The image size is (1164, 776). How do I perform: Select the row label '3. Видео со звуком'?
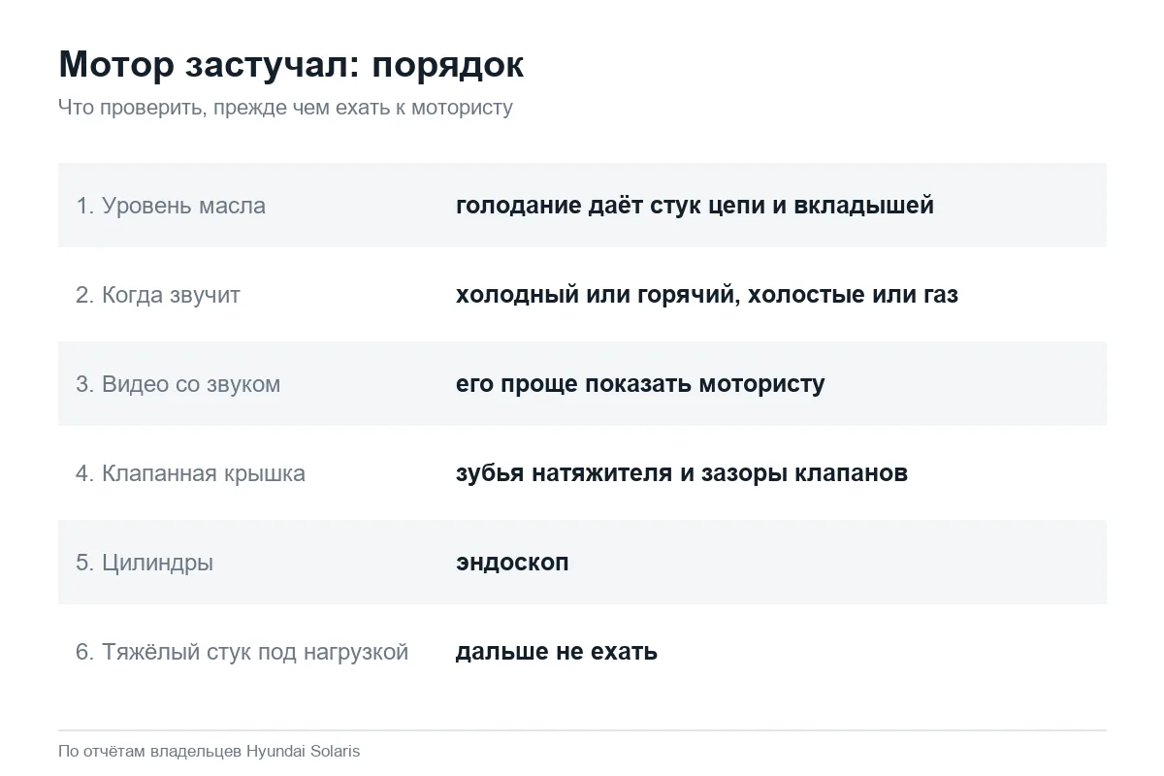(x=178, y=384)
